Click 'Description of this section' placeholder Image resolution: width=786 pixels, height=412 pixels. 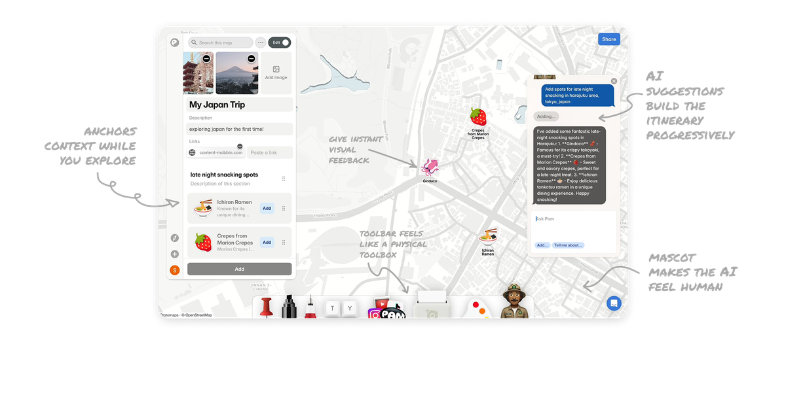coord(221,184)
